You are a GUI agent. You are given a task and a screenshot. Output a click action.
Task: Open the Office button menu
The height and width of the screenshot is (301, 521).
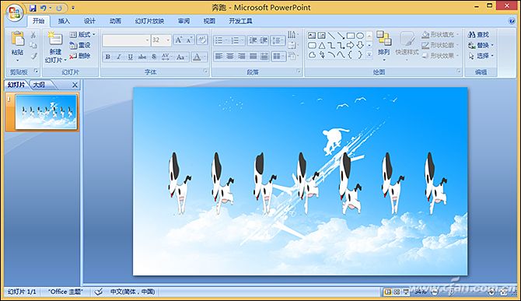pos(15,12)
